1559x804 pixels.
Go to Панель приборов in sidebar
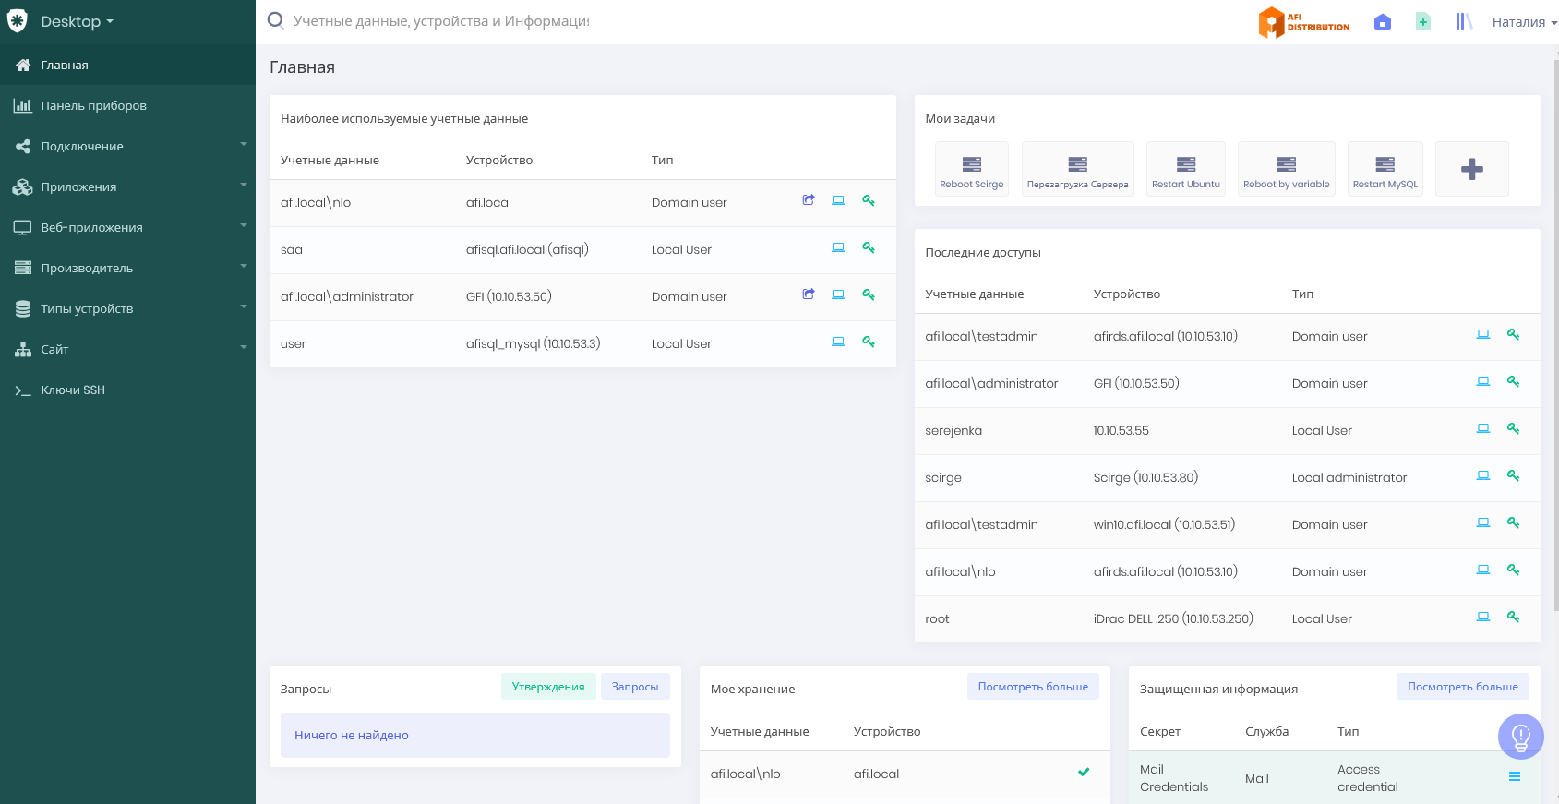93,105
